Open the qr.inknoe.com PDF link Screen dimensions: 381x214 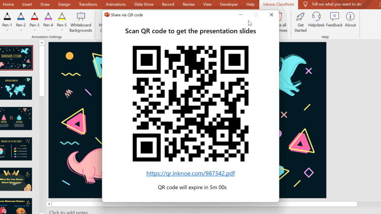pos(190,173)
